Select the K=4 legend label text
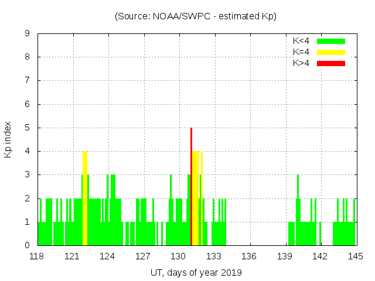 pos(302,52)
